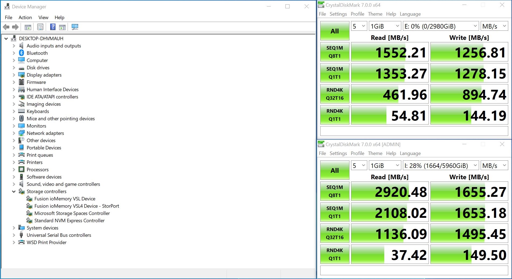Expand the Disk drives category
This screenshot has height=279, width=512.
(x=14, y=68)
